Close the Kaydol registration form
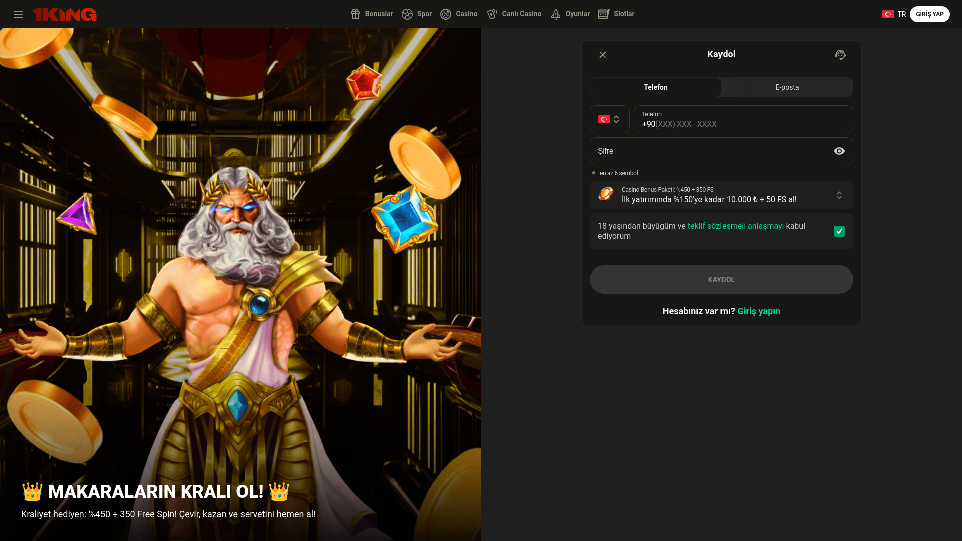Image resolution: width=962 pixels, height=541 pixels. (x=603, y=55)
